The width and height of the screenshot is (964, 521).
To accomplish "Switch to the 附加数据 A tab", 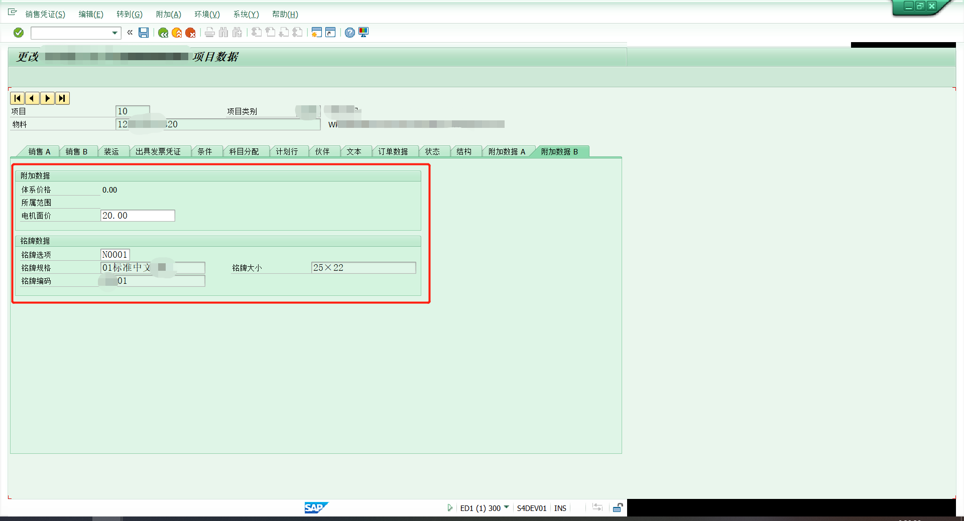I will point(507,151).
